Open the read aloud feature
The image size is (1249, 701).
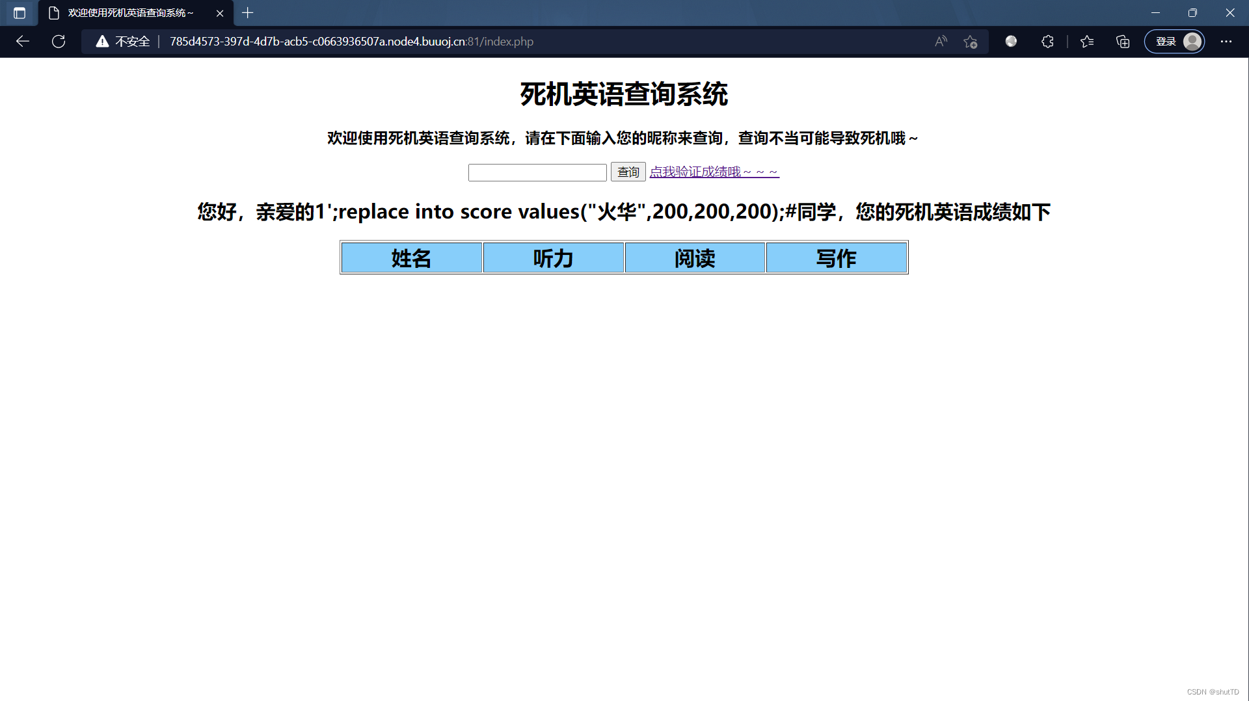tap(941, 41)
